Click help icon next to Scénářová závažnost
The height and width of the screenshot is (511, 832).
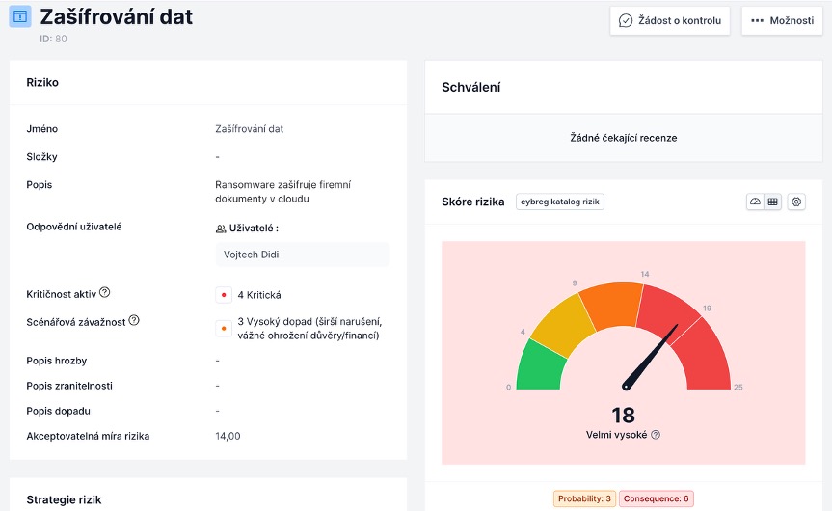(134, 320)
